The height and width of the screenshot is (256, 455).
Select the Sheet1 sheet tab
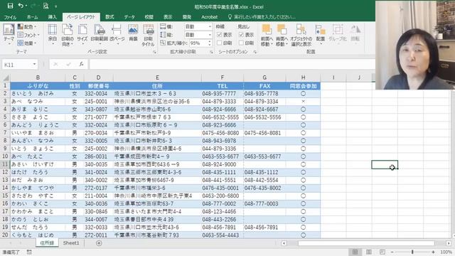pyautogui.click(x=71, y=243)
